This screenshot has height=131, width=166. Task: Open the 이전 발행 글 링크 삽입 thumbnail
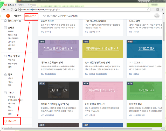103,91
